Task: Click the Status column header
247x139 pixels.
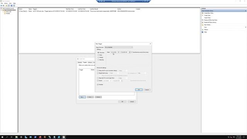Action: tap(30, 9)
